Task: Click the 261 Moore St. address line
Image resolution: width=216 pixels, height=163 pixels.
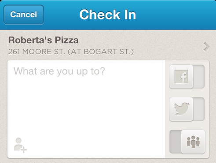Action: tap(71, 52)
